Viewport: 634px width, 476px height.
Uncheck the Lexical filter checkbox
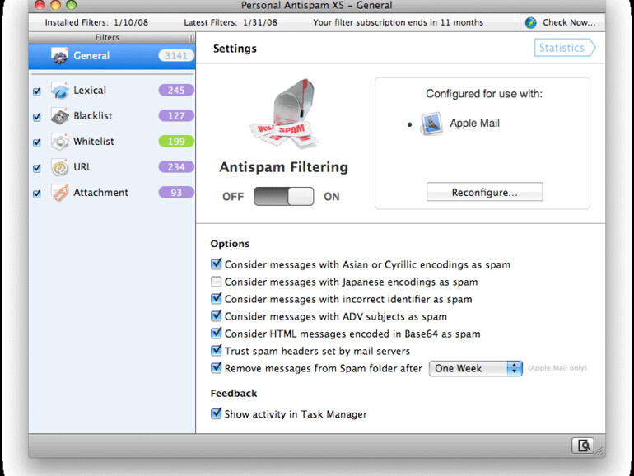click(x=37, y=91)
